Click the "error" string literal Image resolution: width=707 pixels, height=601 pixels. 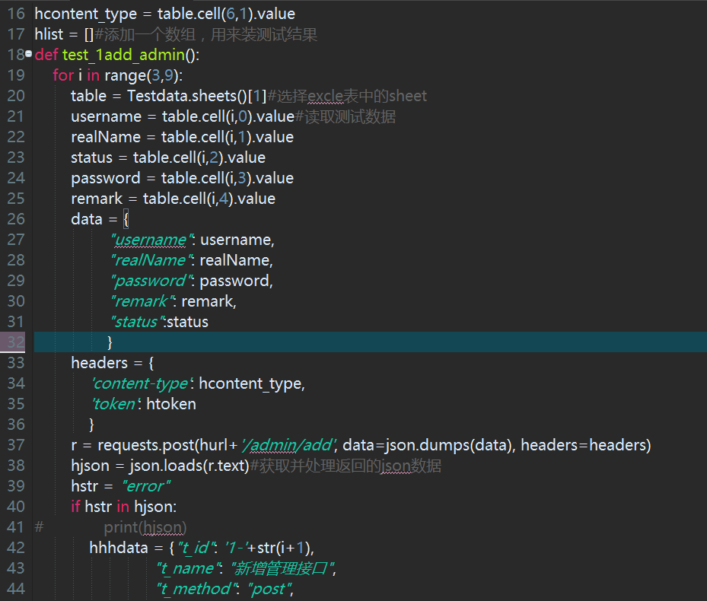[x=146, y=486]
